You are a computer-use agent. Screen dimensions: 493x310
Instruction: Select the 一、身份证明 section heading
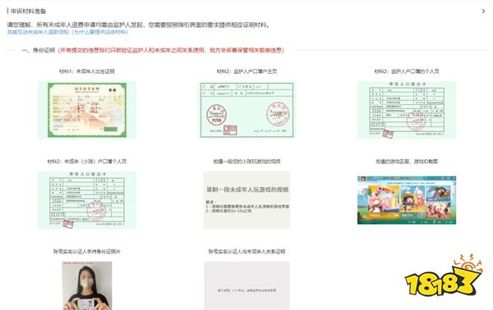coord(38,50)
